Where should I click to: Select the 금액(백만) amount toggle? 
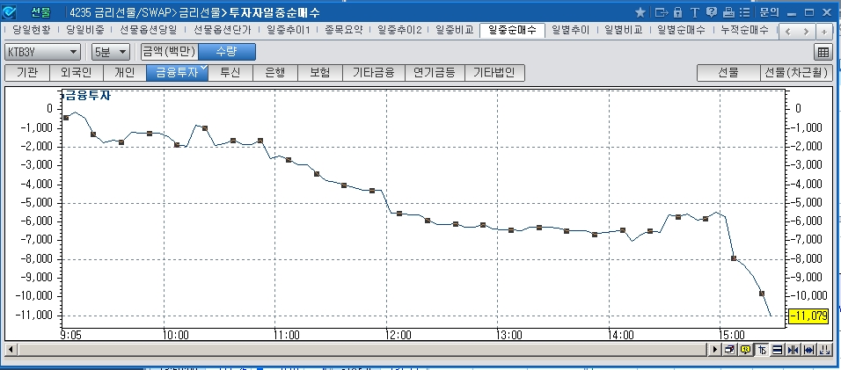coord(170,52)
